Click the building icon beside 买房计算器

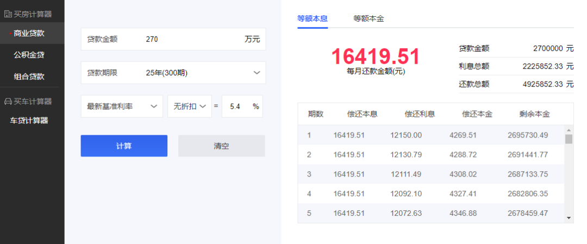pos(8,14)
